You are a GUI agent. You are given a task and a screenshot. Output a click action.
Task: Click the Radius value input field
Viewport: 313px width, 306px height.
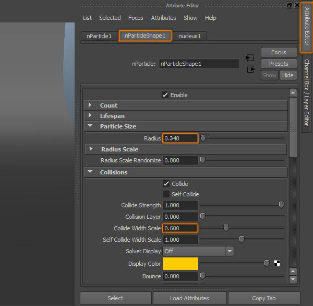click(x=180, y=138)
